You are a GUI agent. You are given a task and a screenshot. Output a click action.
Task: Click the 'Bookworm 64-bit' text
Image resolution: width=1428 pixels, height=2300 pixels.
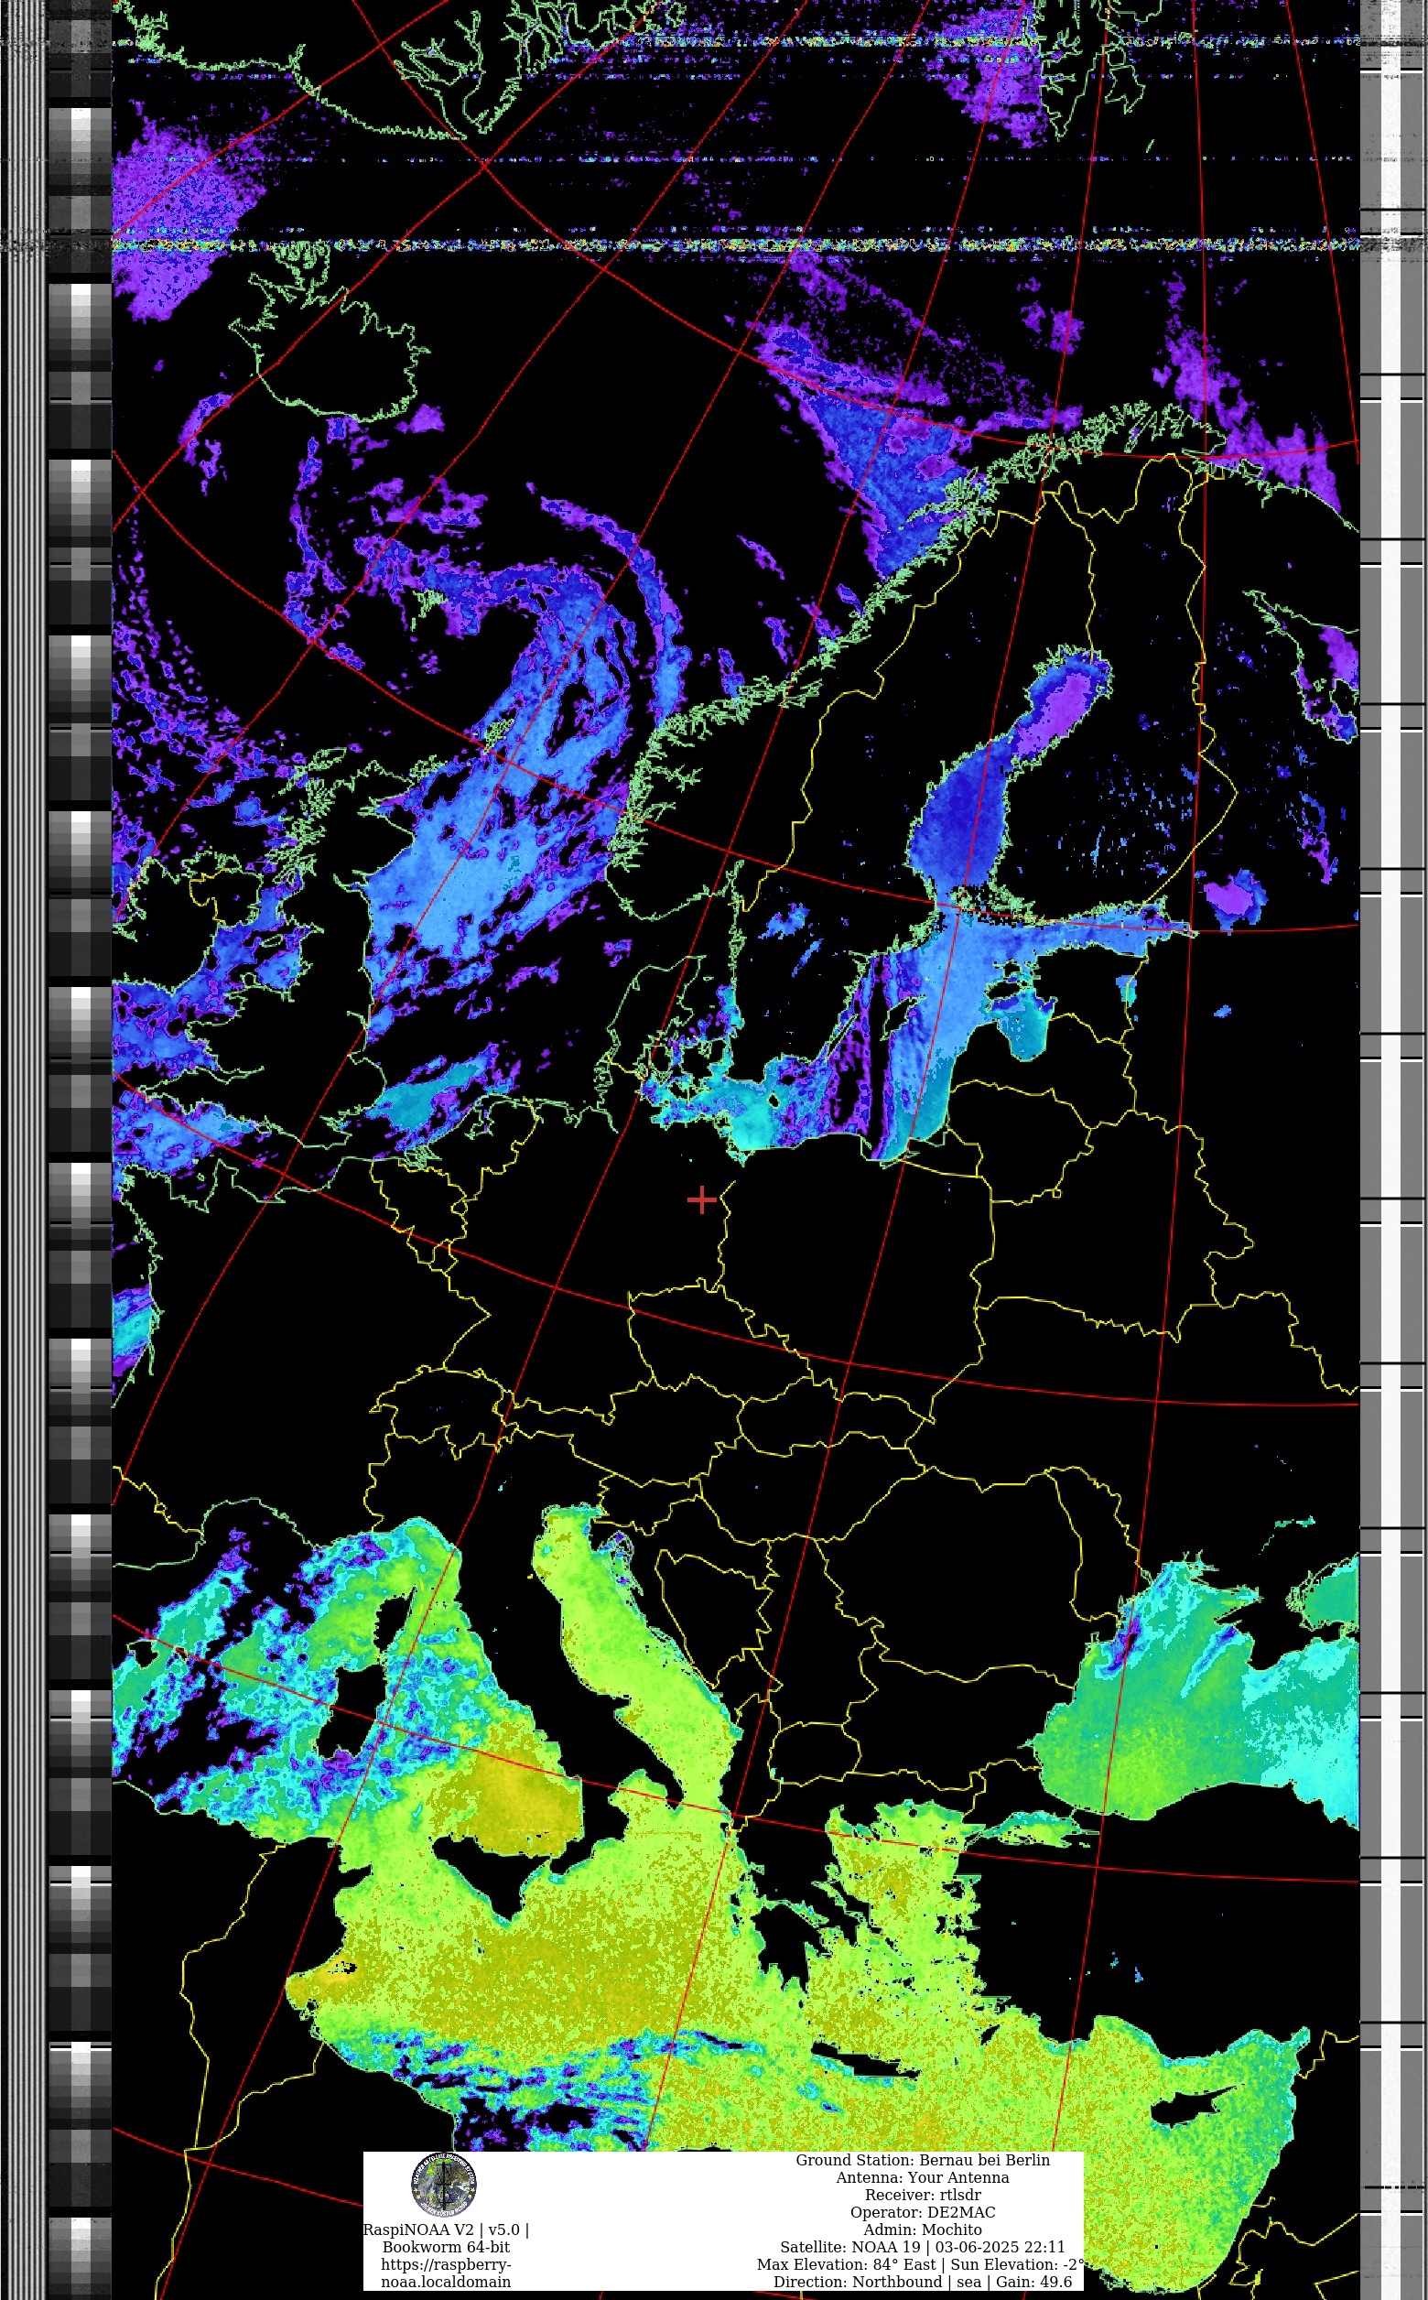[x=446, y=2247]
